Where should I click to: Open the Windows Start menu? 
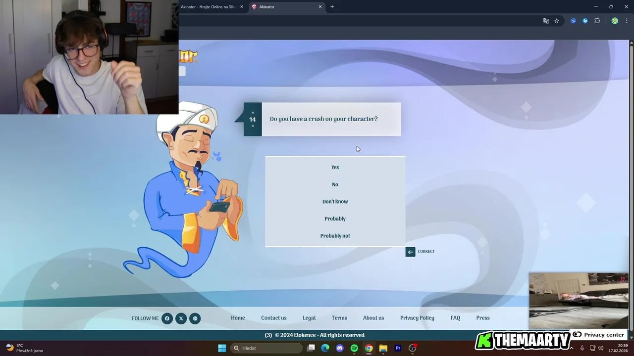[222, 348]
